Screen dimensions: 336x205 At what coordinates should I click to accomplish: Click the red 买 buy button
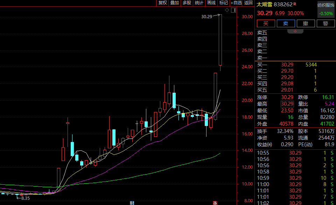coord(266,23)
